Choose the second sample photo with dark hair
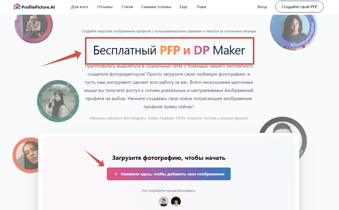Screen dimensions: 339x210 point(176,202)
